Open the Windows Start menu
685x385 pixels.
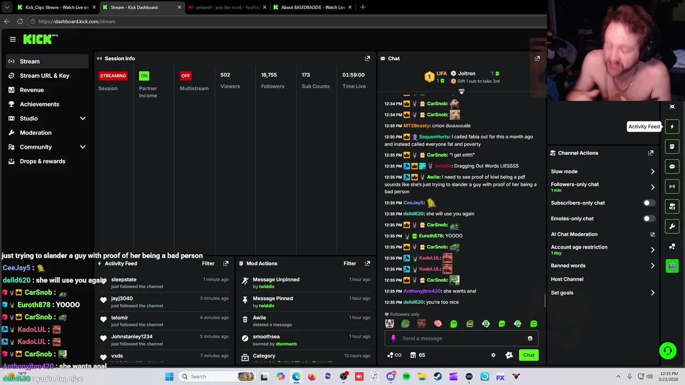(169, 376)
